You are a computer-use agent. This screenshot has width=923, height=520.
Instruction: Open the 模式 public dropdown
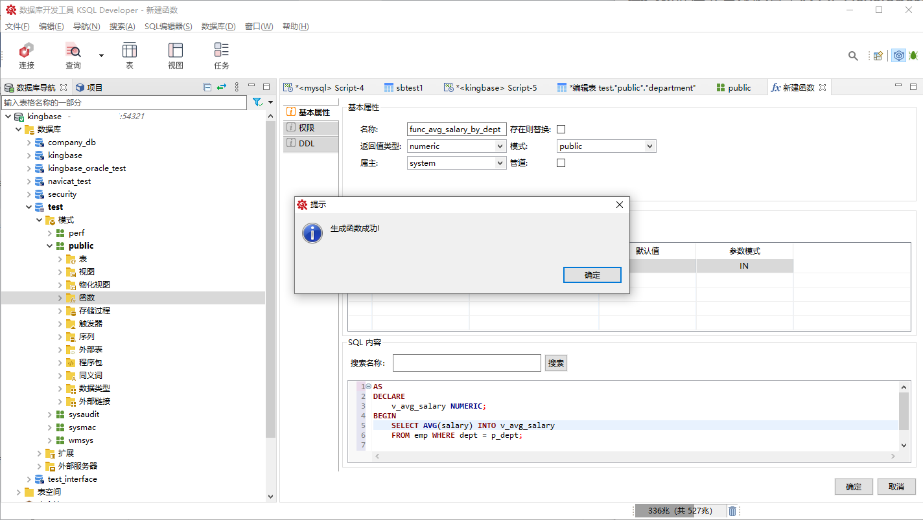[650, 146]
